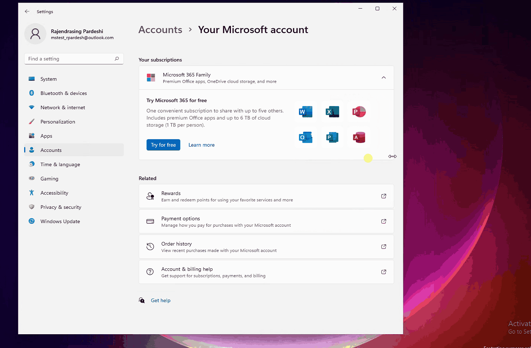This screenshot has width=531, height=348.
Task: Click the System monitor icon
Action: pyautogui.click(x=32, y=79)
